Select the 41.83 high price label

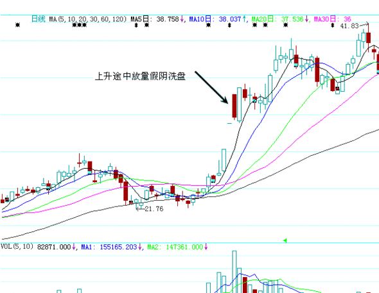(349, 26)
